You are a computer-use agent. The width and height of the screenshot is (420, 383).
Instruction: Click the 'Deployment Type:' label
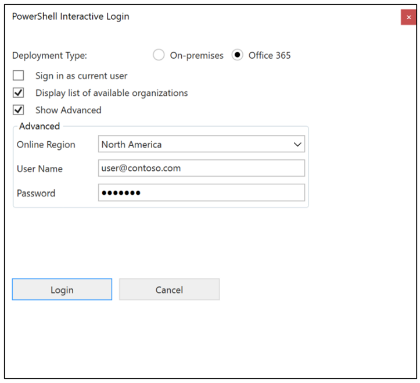click(x=49, y=55)
